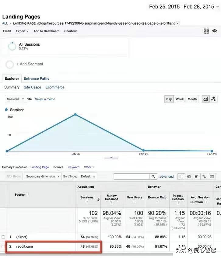Open the graduation cap education icon
The height and width of the screenshot is (258, 221).
coord(215,31)
